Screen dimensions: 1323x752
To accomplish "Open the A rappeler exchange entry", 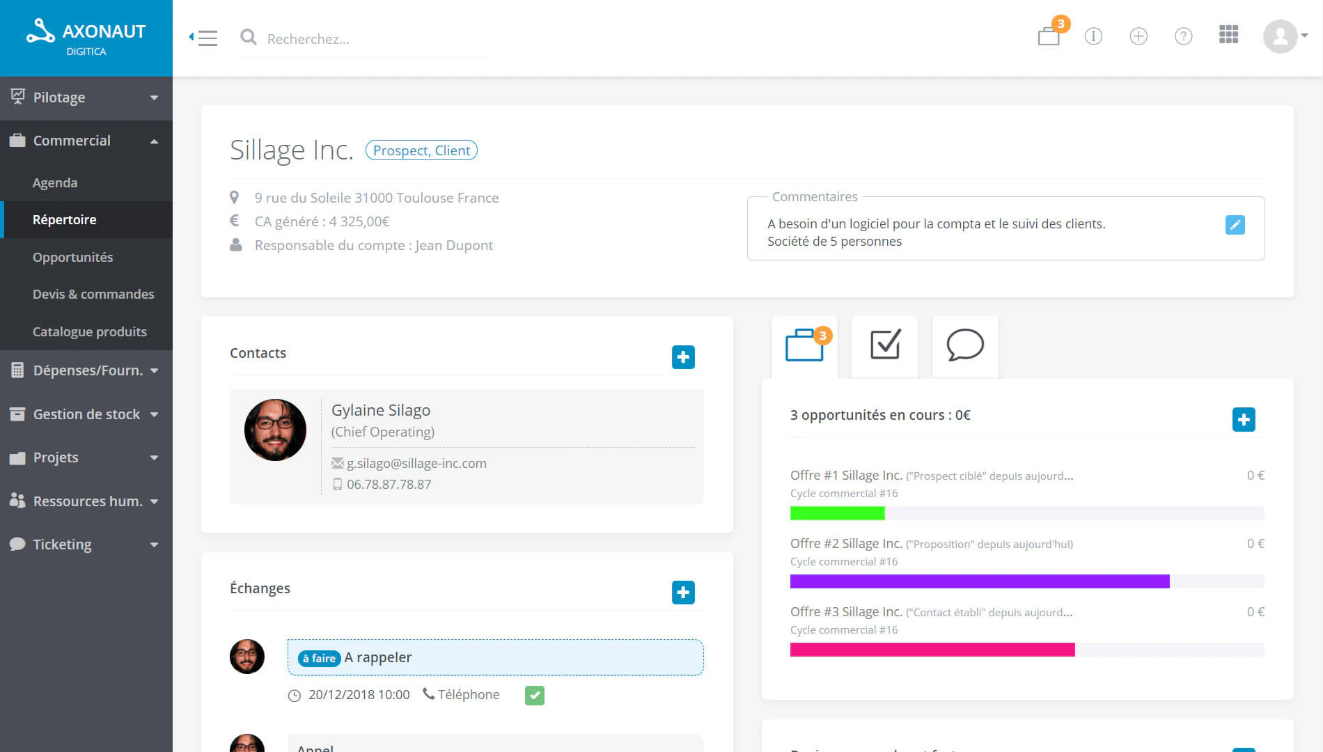I will (x=495, y=657).
